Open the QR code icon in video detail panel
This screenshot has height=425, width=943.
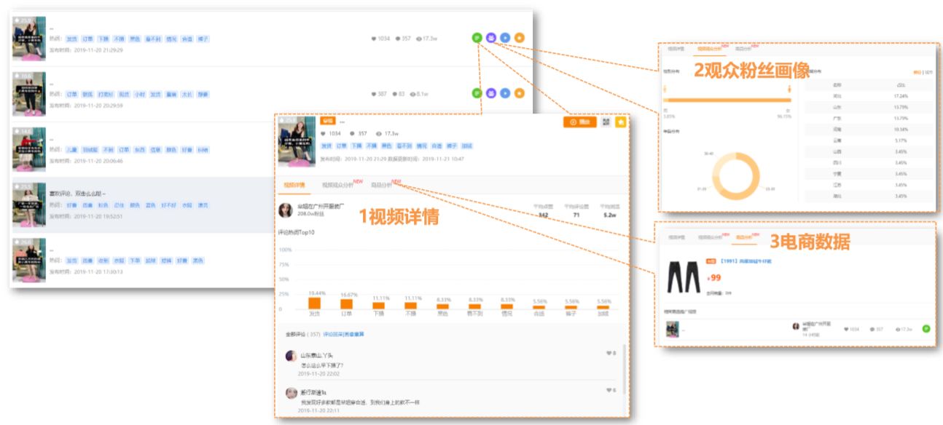coord(606,122)
